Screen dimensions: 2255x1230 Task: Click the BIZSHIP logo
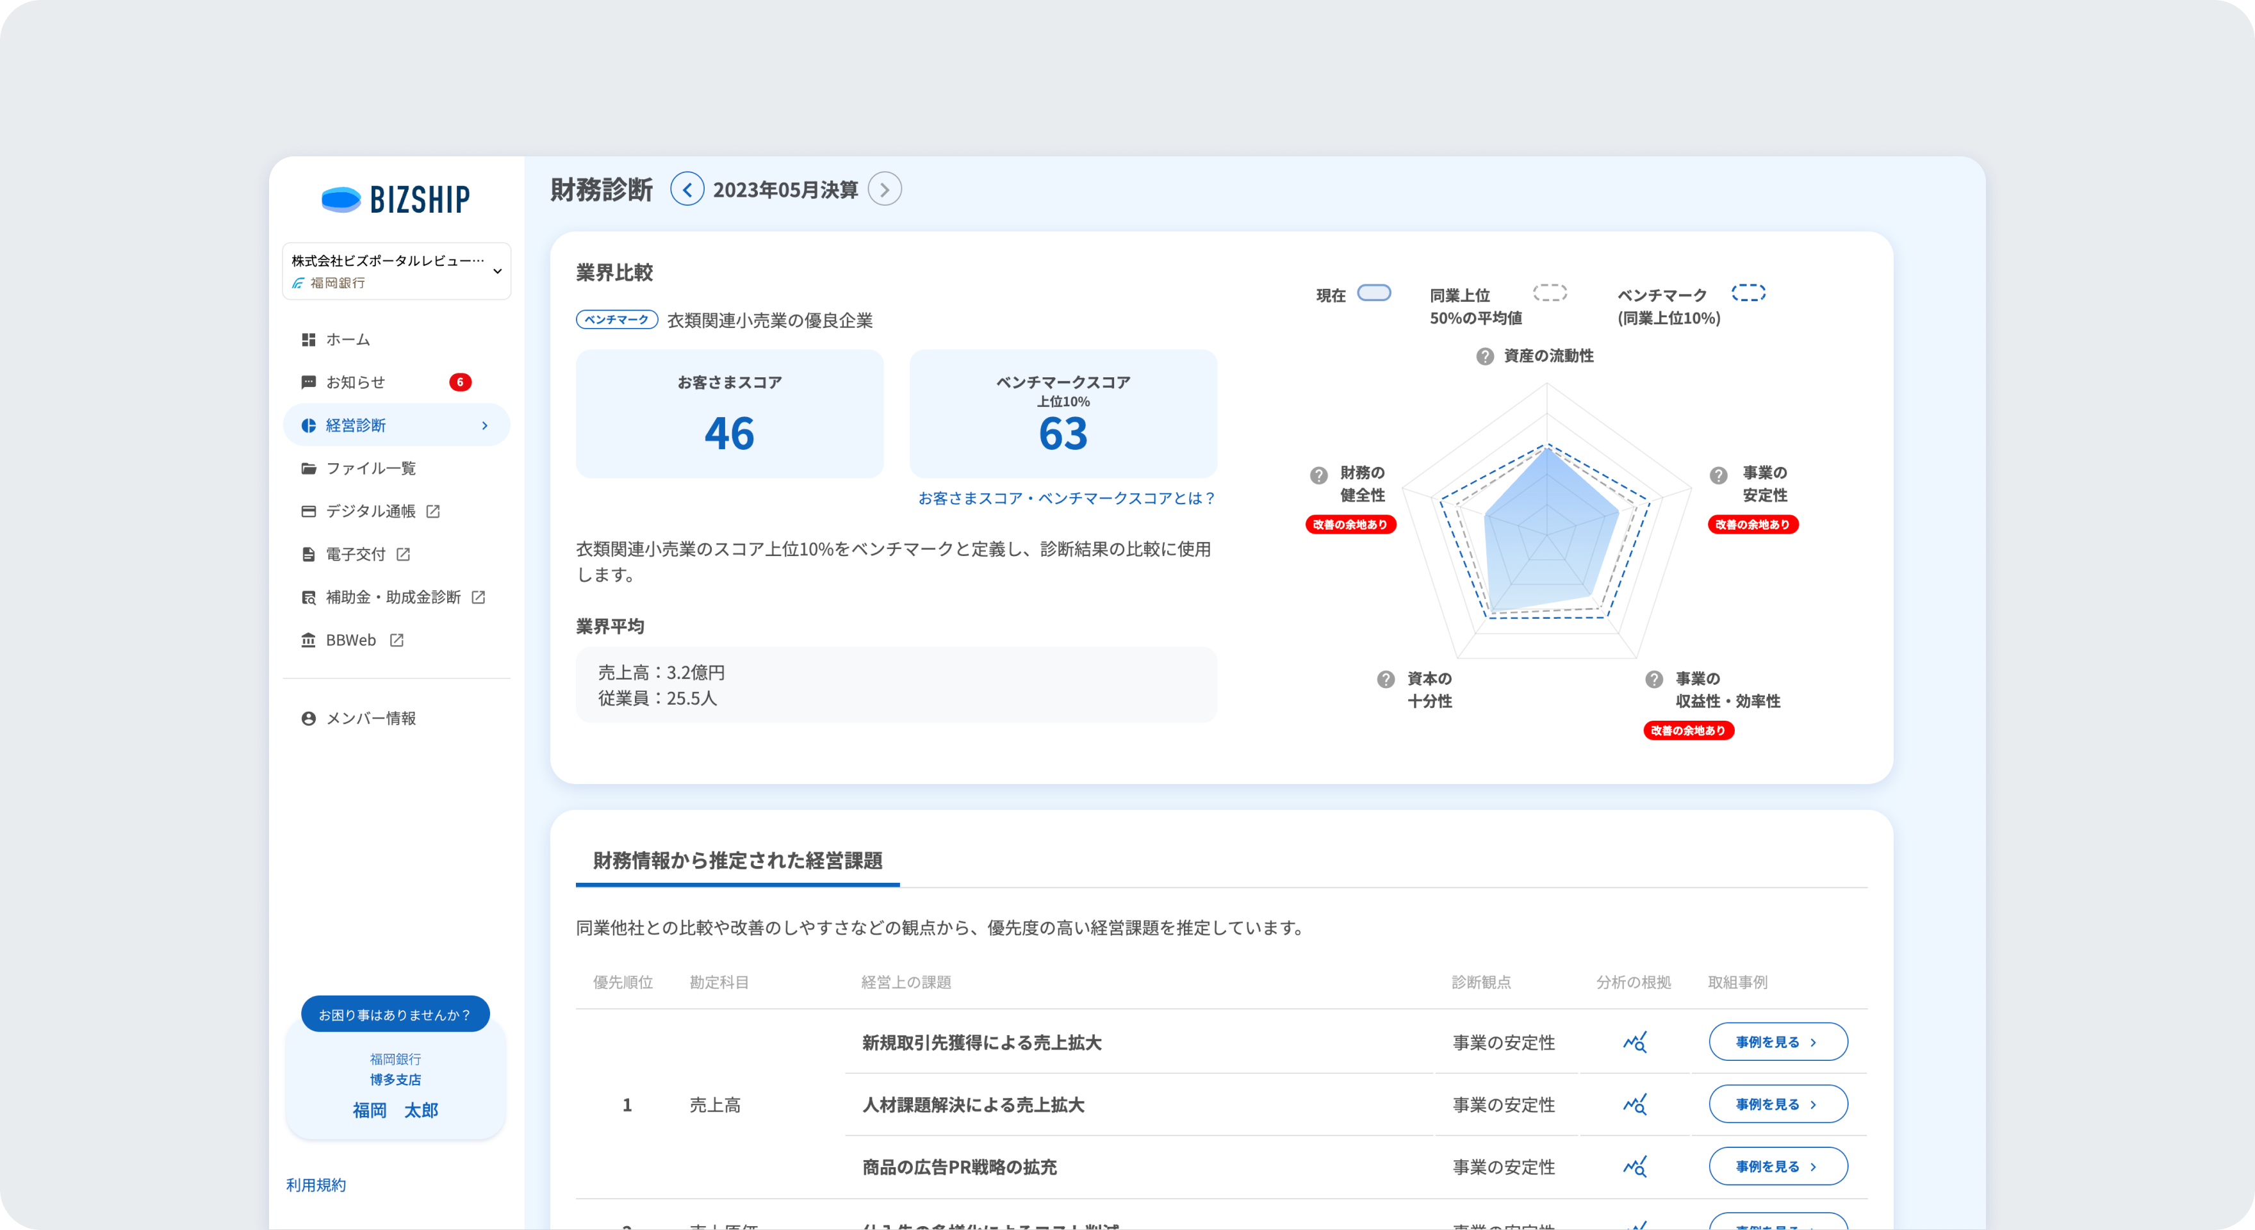click(396, 200)
